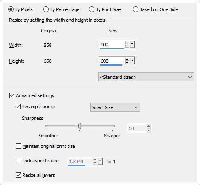Open the Width value slider dropdown
This screenshot has height=185, width=200.
(x=132, y=45)
